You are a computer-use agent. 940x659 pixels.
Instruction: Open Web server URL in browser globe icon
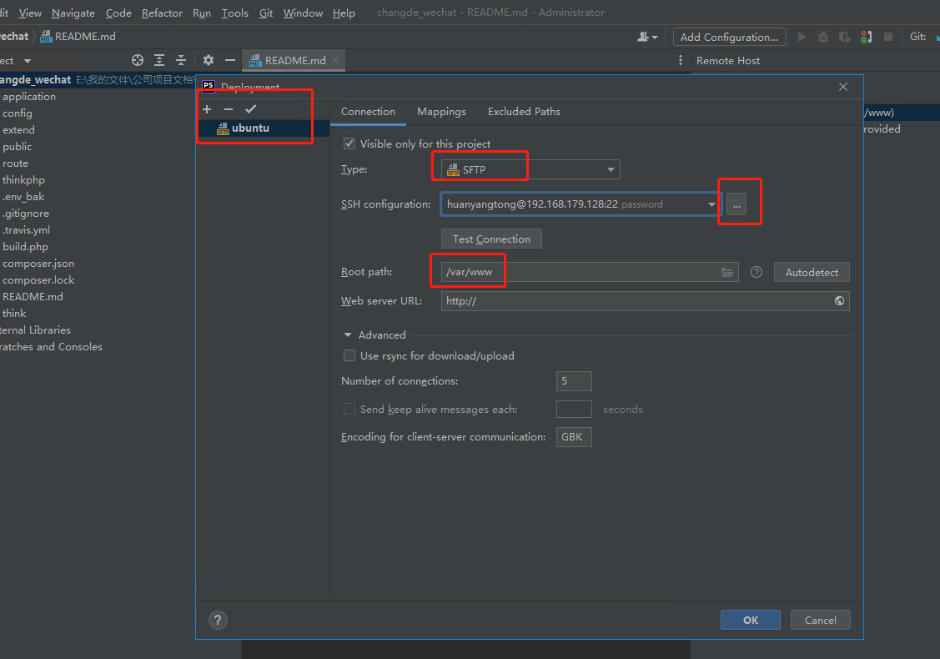pos(839,301)
